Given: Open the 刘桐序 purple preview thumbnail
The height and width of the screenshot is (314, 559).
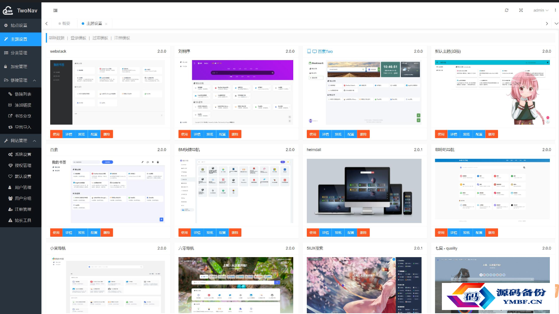Looking at the screenshot, I should click(236, 92).
